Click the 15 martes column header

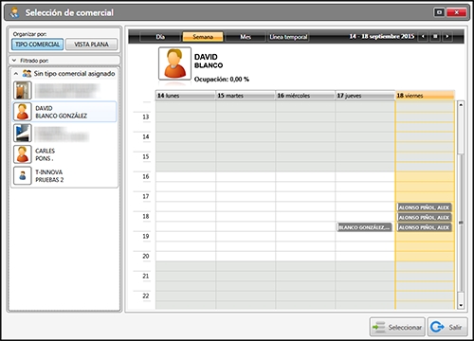246,96
